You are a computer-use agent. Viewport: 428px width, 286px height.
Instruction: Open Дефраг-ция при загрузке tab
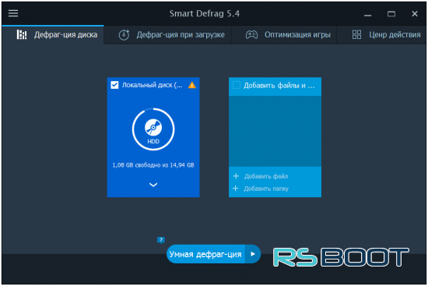click(x=167, y=35)
